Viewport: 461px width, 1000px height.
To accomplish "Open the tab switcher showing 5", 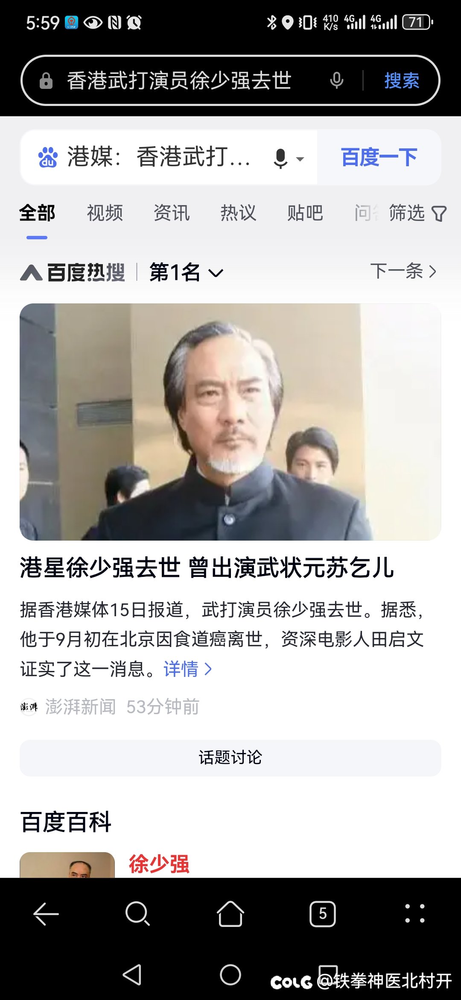I will (323, 914).
